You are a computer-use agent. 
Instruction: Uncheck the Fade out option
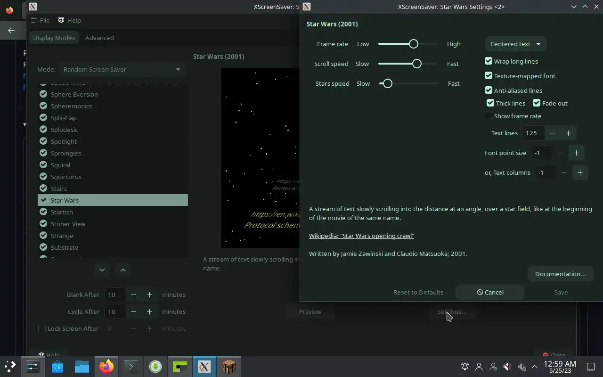[x=537, y=103]
